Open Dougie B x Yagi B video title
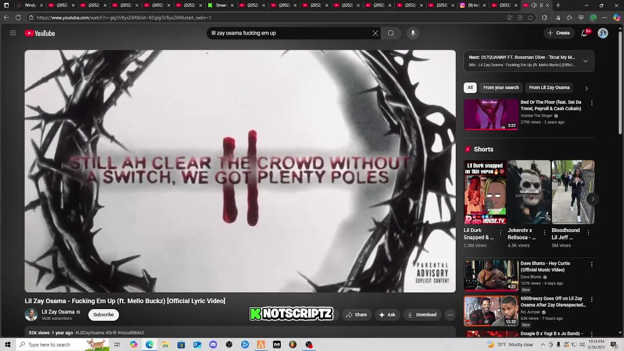 [x=551, y=333]
